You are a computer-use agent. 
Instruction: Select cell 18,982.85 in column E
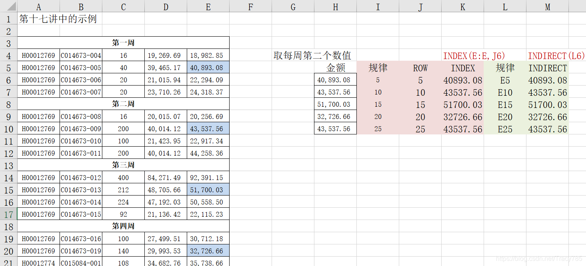click(208, 55)
